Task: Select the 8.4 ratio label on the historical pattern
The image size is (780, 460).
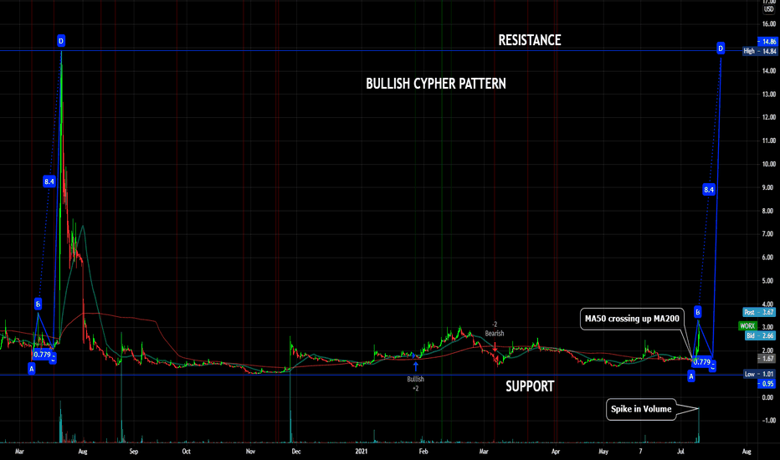Action: (49, 181)
